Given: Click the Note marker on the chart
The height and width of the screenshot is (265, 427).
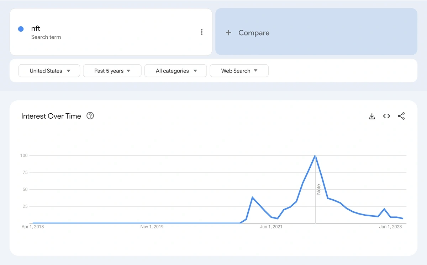Looking at the screenshot, I should (318, 189).
